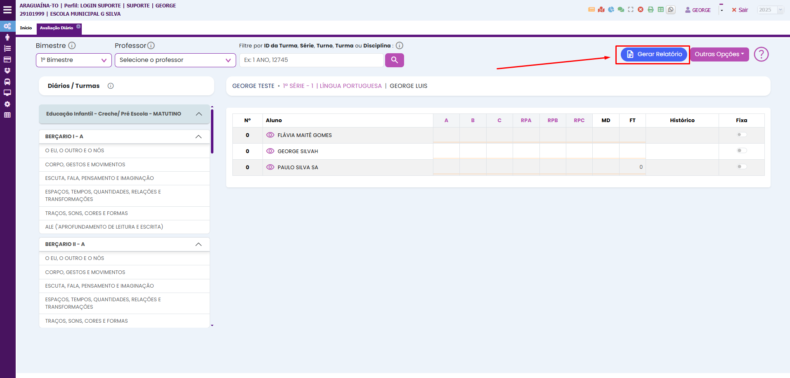Image resolution: width=790 pixels, height=378 pixels.
Task: Click eye icon next to PAULO SILVA SA
Action: (x=270, y=167)
